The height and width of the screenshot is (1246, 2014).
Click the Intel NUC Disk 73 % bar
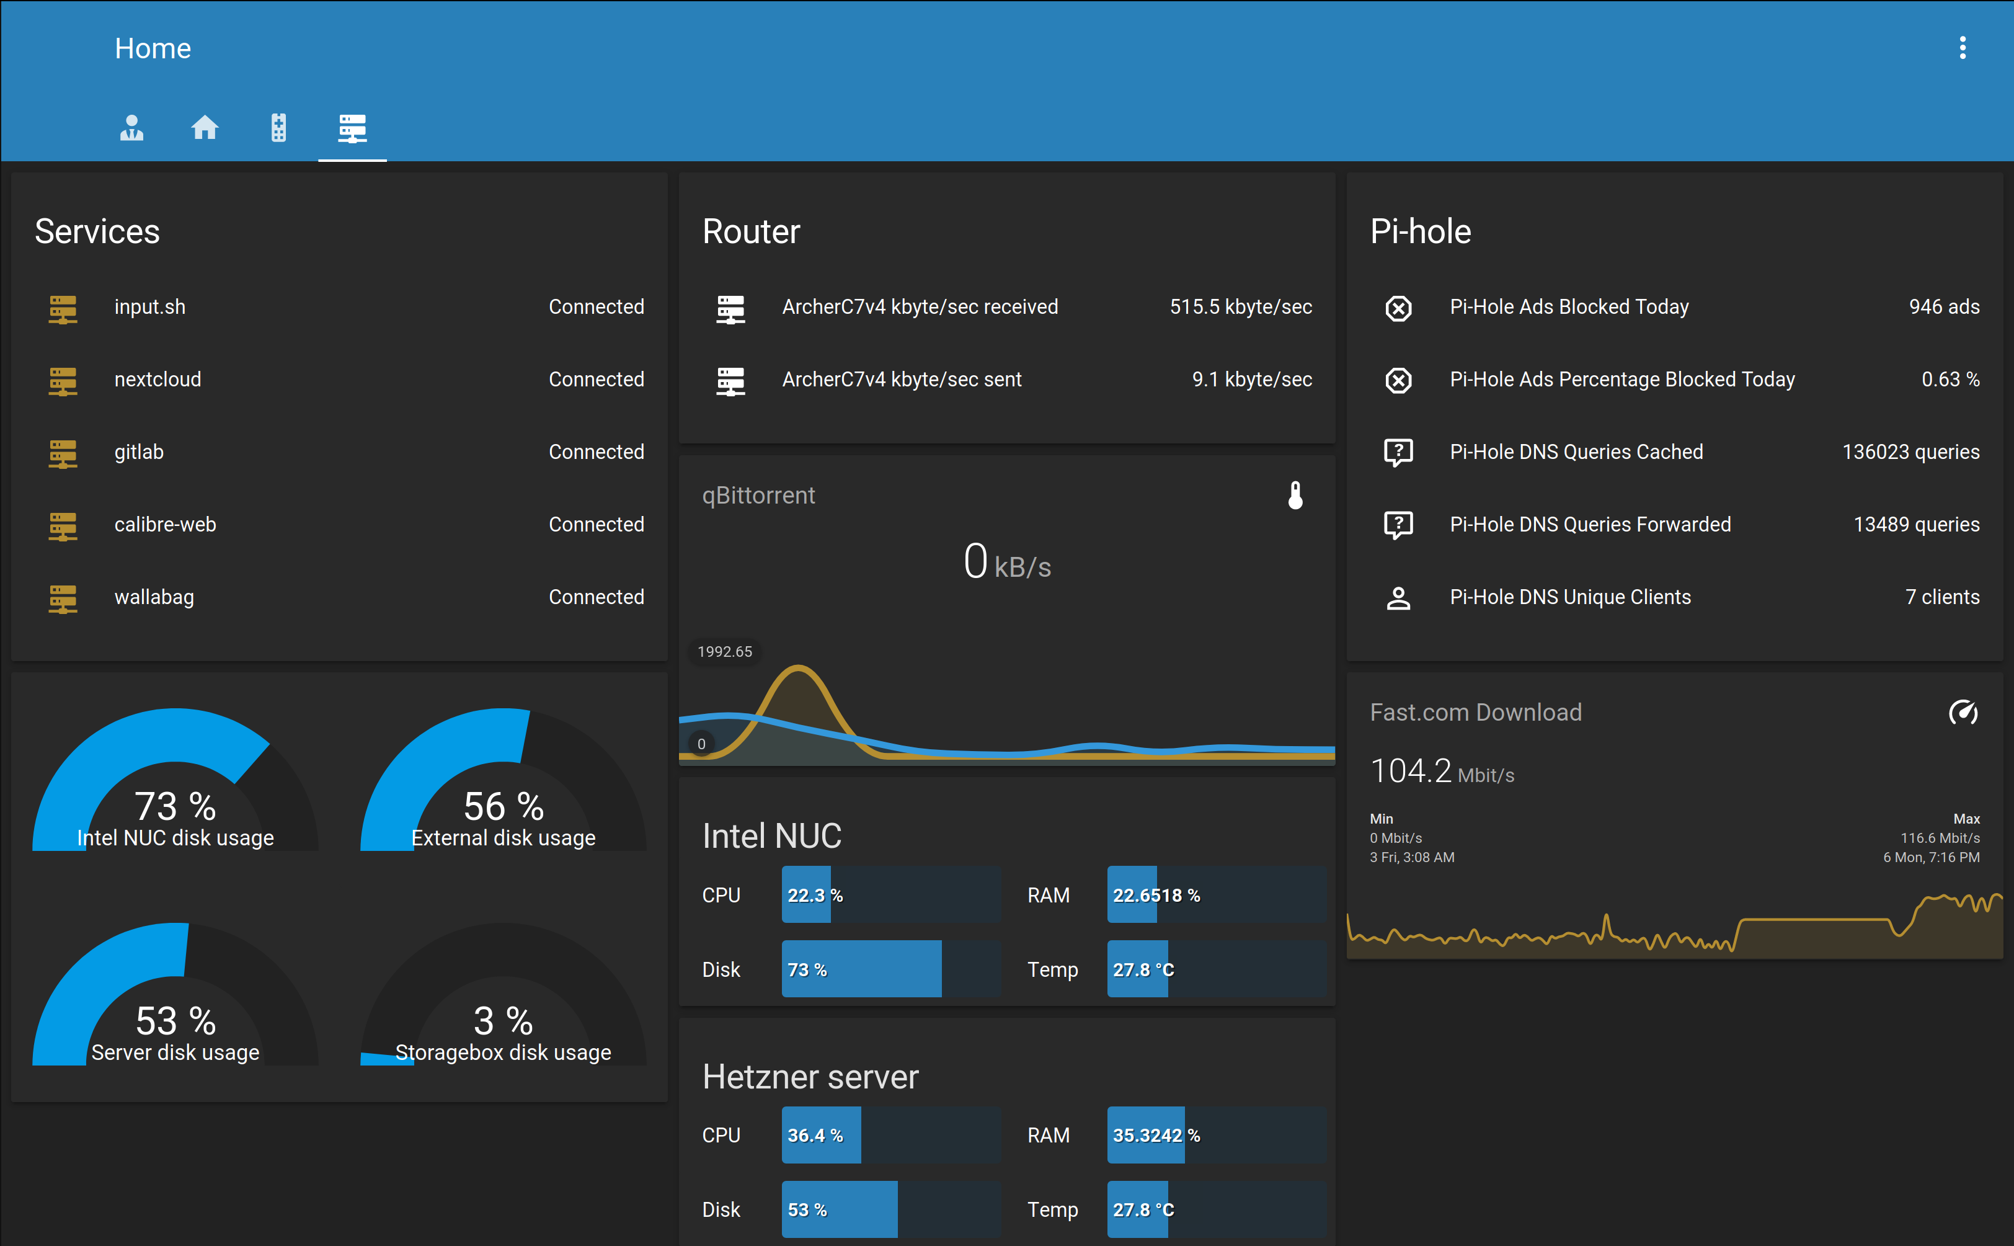[891, 969]
